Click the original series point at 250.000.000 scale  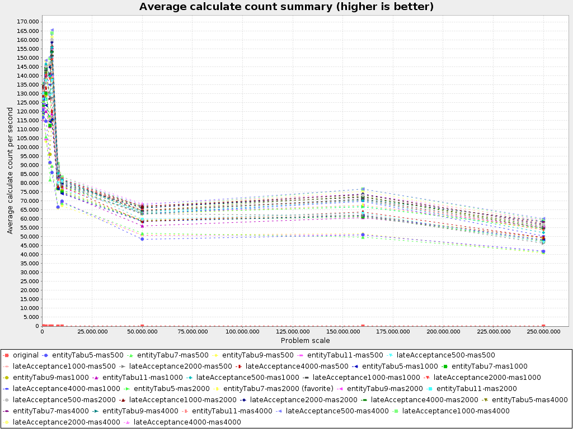(x=543, y=326)
